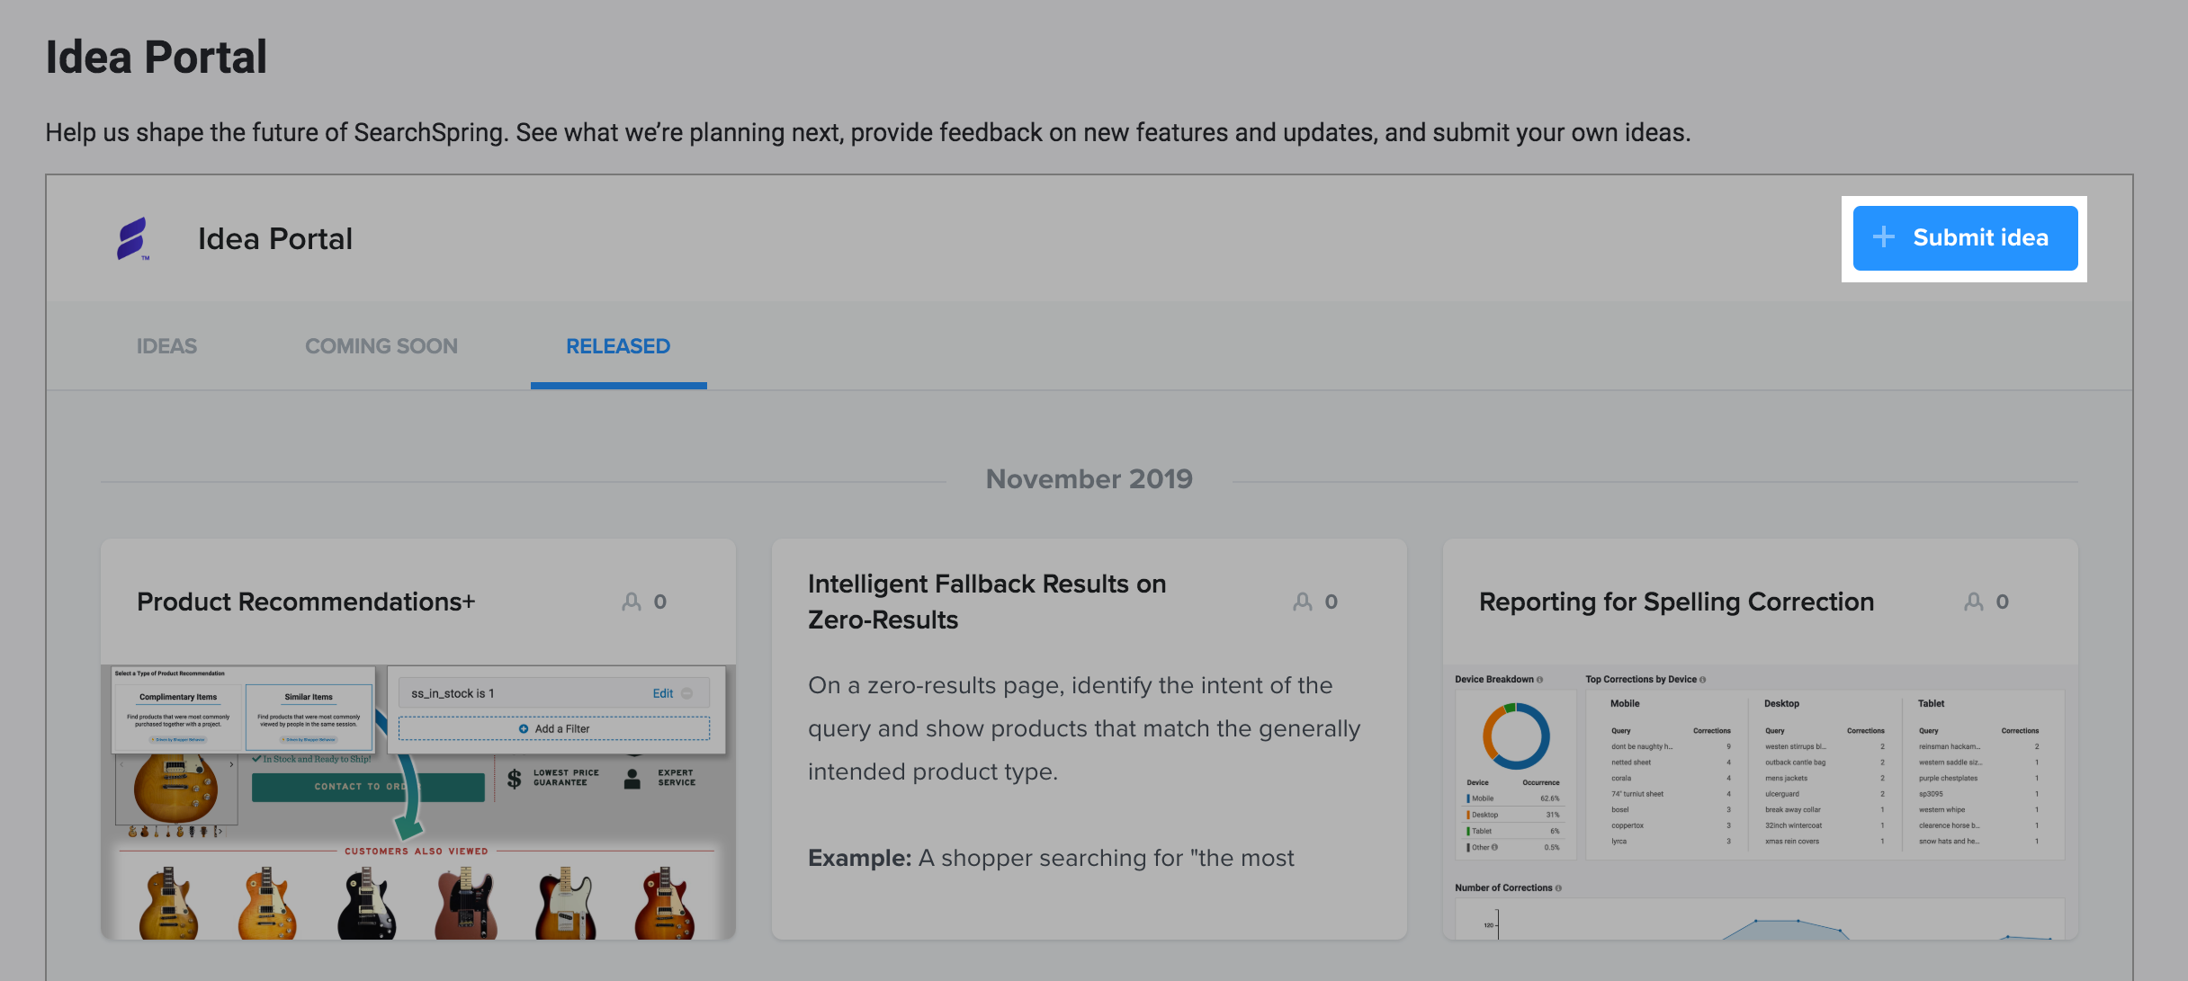Screen dimensions: 2188x981
Task: Open the Product Recommendations+ idea title
Action: [x=306, y=602]
